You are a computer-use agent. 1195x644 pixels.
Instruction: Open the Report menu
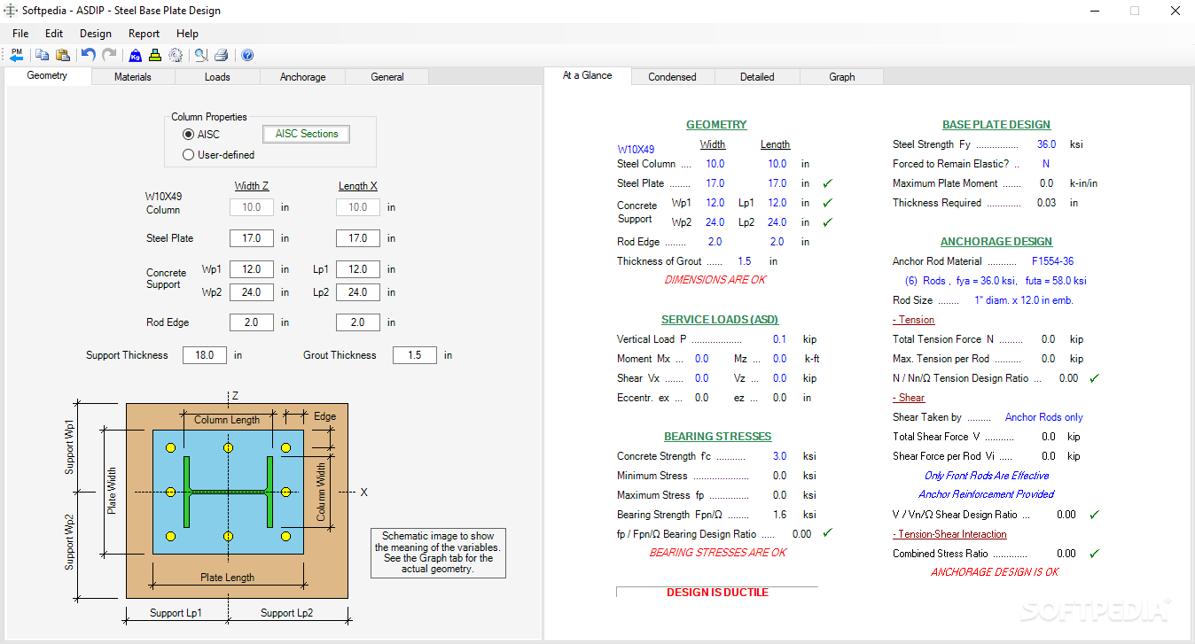pos(144,34)
